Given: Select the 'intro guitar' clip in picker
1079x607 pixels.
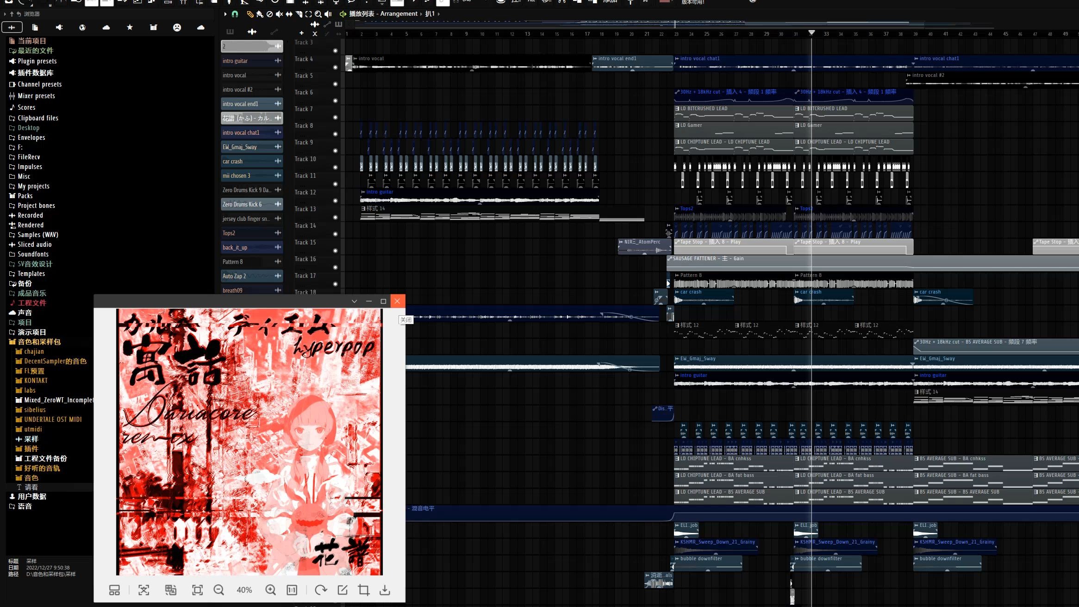Looking at the screenshot, I should [252, 61].
